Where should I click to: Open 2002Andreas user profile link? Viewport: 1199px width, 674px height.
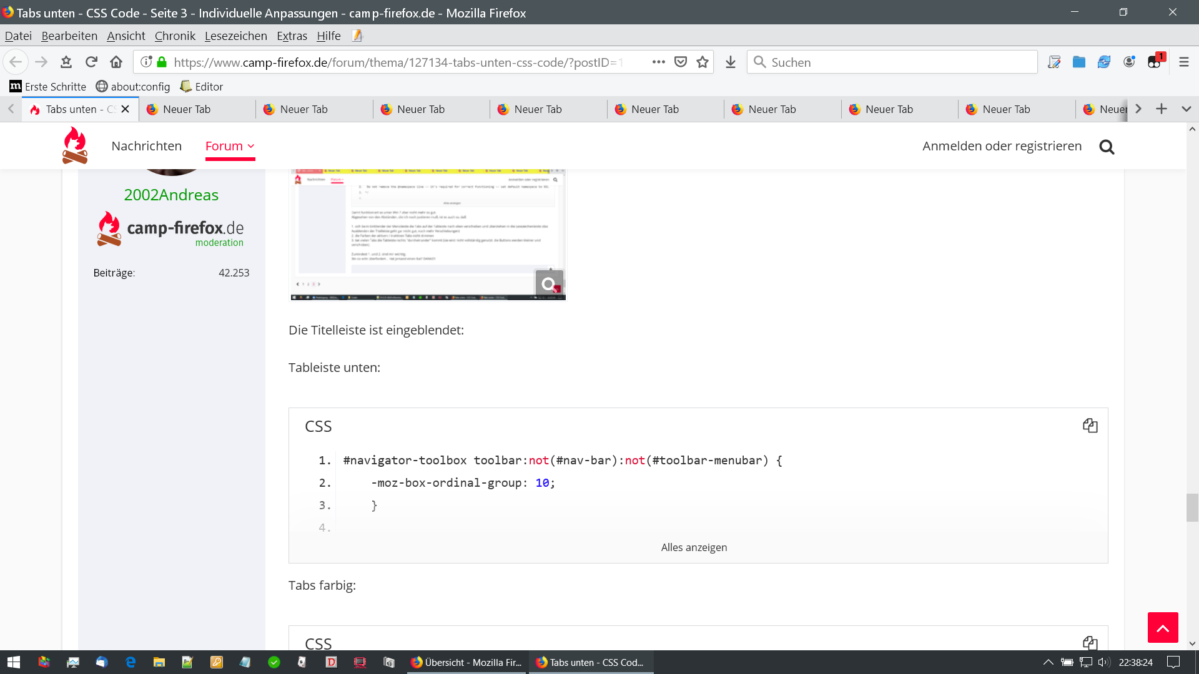click(x=171, y=195)
